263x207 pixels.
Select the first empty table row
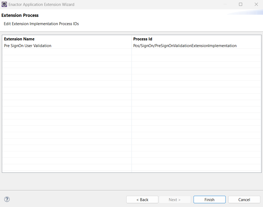pos(67,52)
